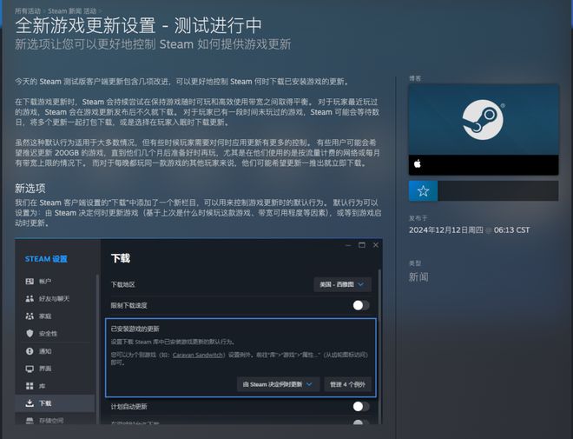Click the 界面 monitor icon
573x439 pixels.
click(30, 369)
